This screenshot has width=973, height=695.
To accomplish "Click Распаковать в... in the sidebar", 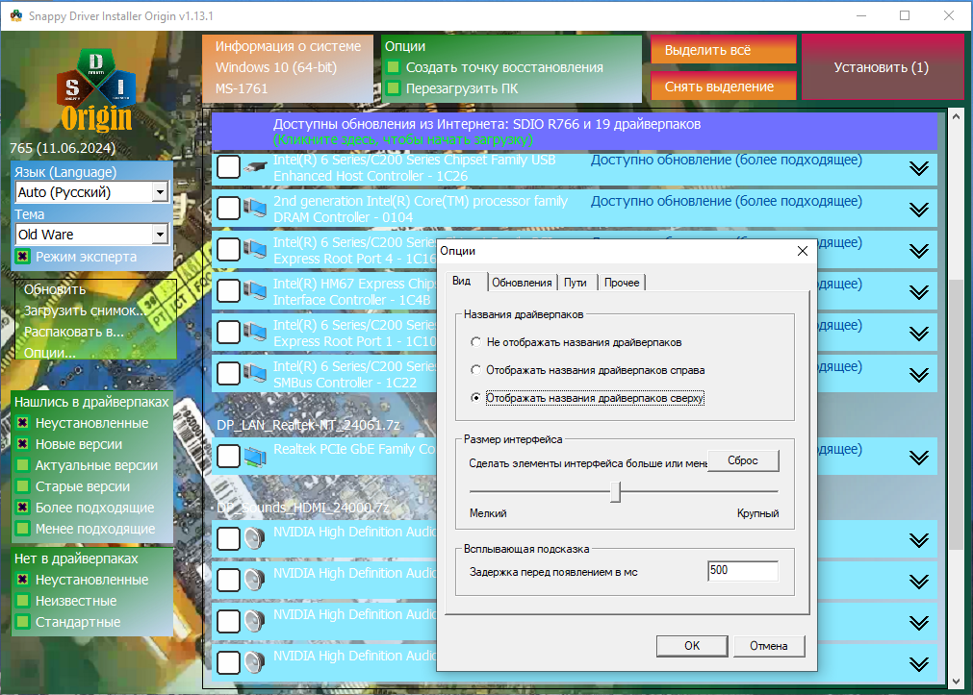I will click(x=74, y=332).
